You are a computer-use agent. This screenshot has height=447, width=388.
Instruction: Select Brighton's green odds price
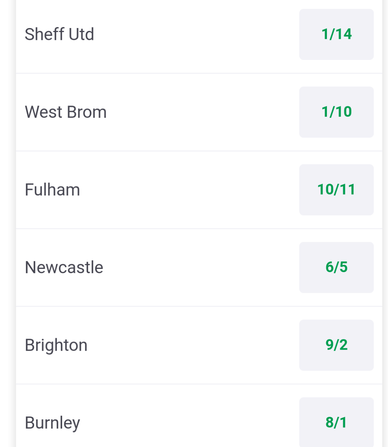click(336, 345)
